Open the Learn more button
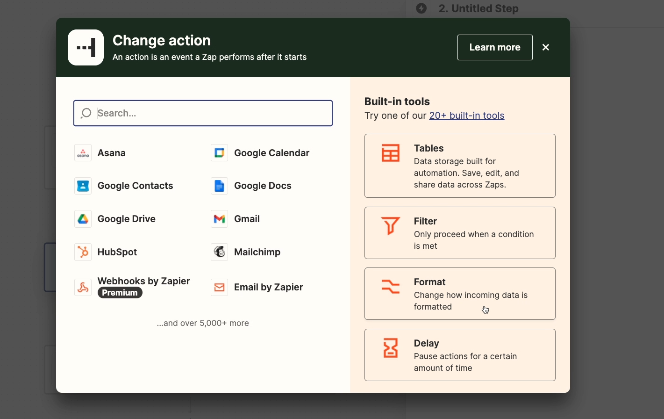This screenshot has height=419, width=664. click(x=495, y=47)
